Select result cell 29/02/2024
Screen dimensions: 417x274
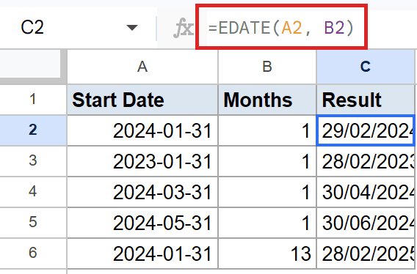tap(366, 130)
